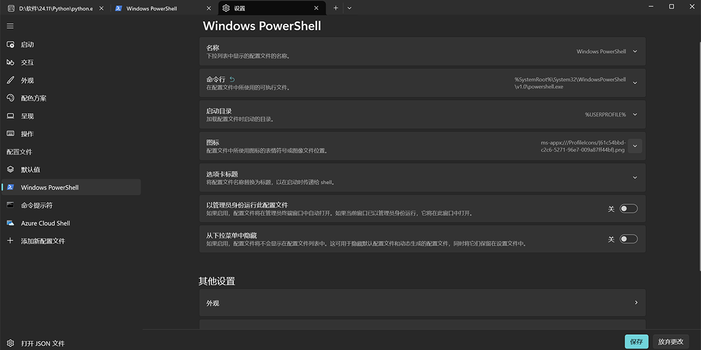Image resolution: width=701 pixels, height=350 pixels.
Task: Toggle 从下拉菜单中隐藏 on
Action: click(628, 239)
